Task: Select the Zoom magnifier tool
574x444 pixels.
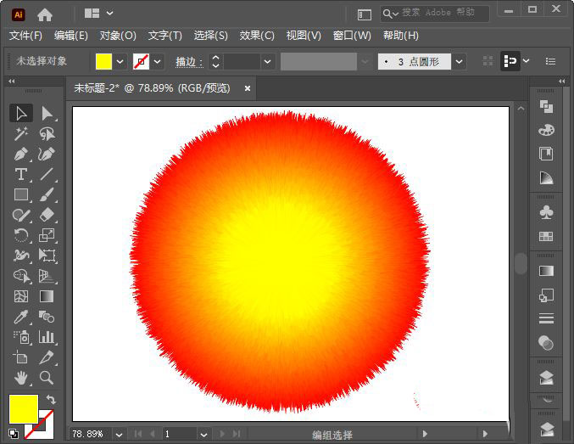Action: 47,378
